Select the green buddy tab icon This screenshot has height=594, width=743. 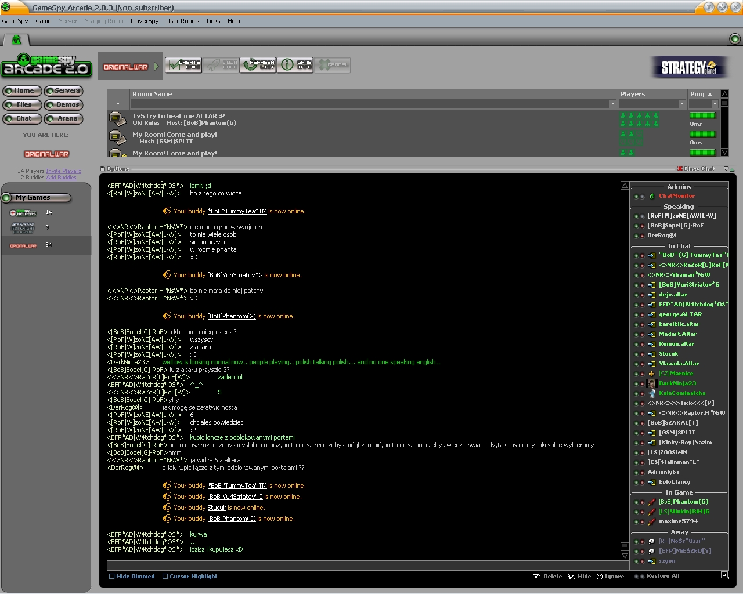16,39
